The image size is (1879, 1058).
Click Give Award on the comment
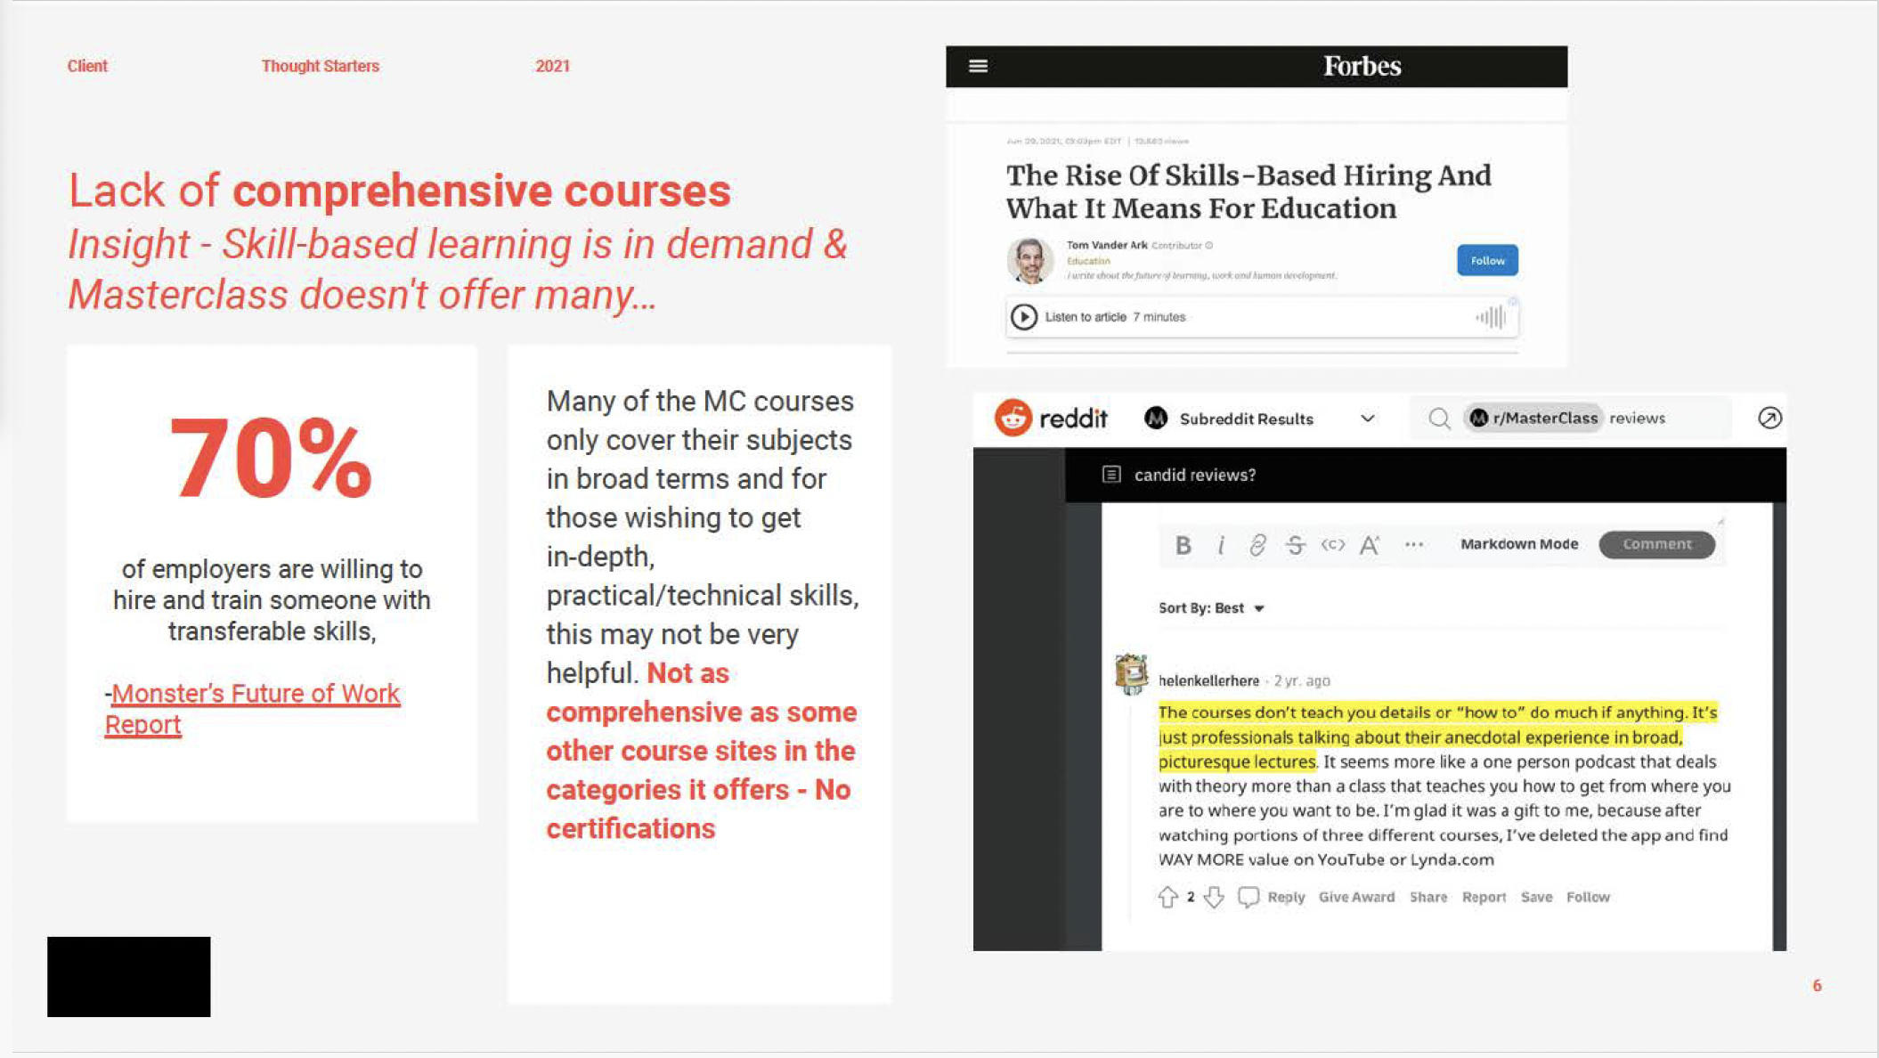1356,897
